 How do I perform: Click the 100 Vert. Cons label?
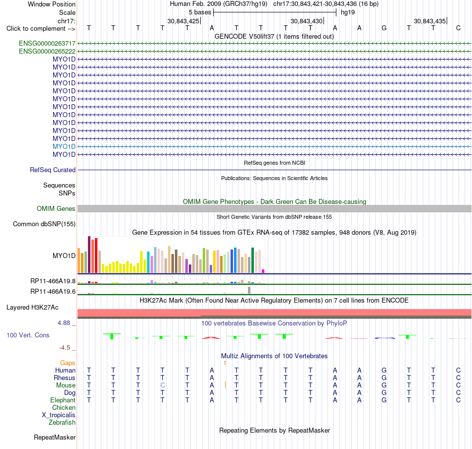[28, 335]
